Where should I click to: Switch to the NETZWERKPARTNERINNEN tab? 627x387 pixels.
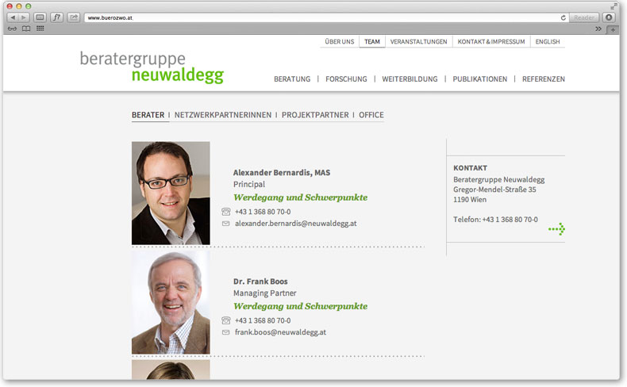coord(223,115)
